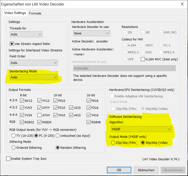Select the Video Settings tab
The height and width of the screenshot is (176, 188).
click(x=15, y=13)
